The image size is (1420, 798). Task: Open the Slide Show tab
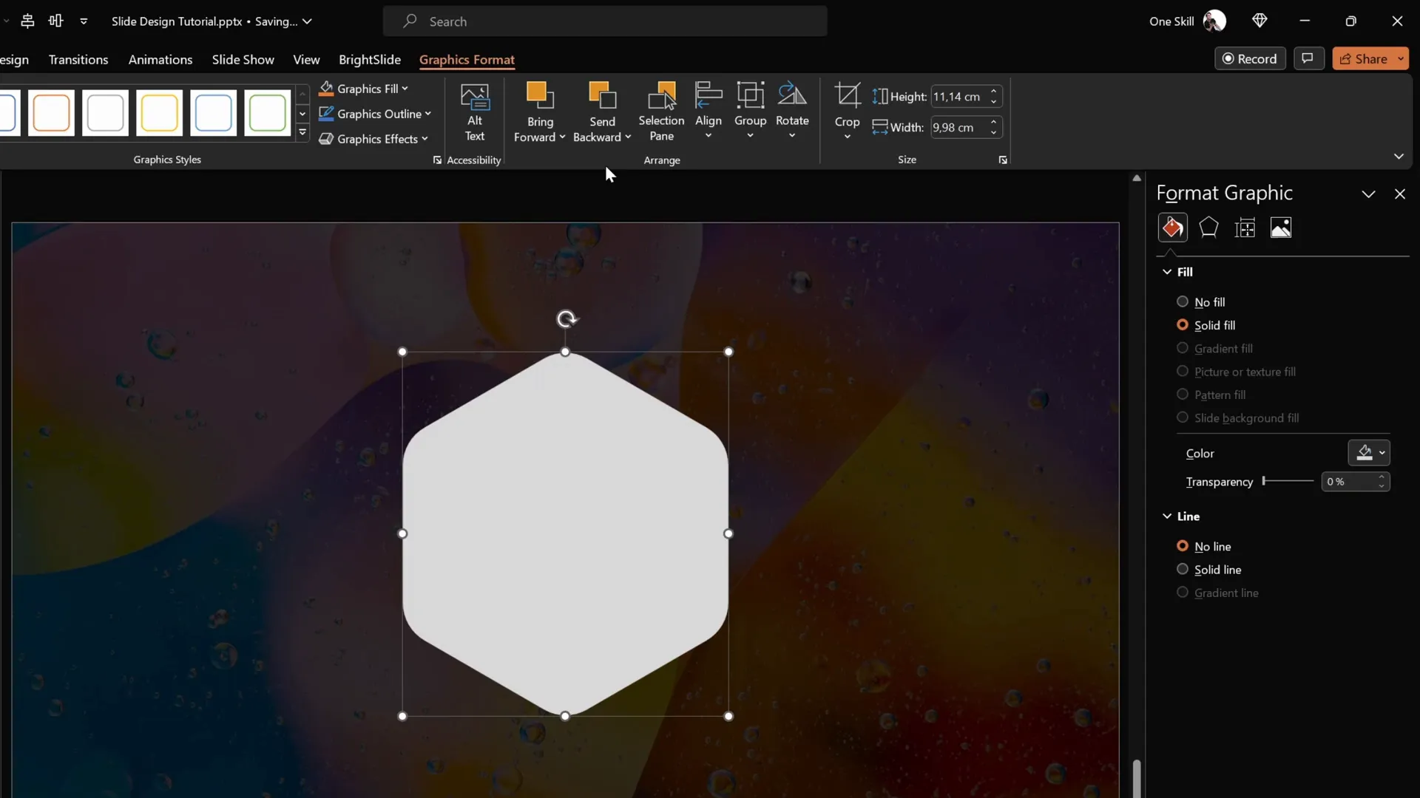243,59
